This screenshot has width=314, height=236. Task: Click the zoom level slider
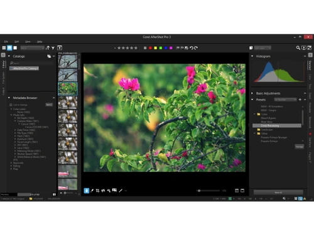tap(208, 191)
